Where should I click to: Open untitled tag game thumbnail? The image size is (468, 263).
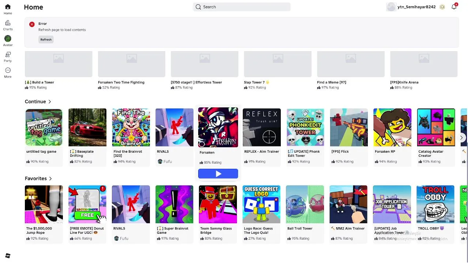(x=44, y=127)
